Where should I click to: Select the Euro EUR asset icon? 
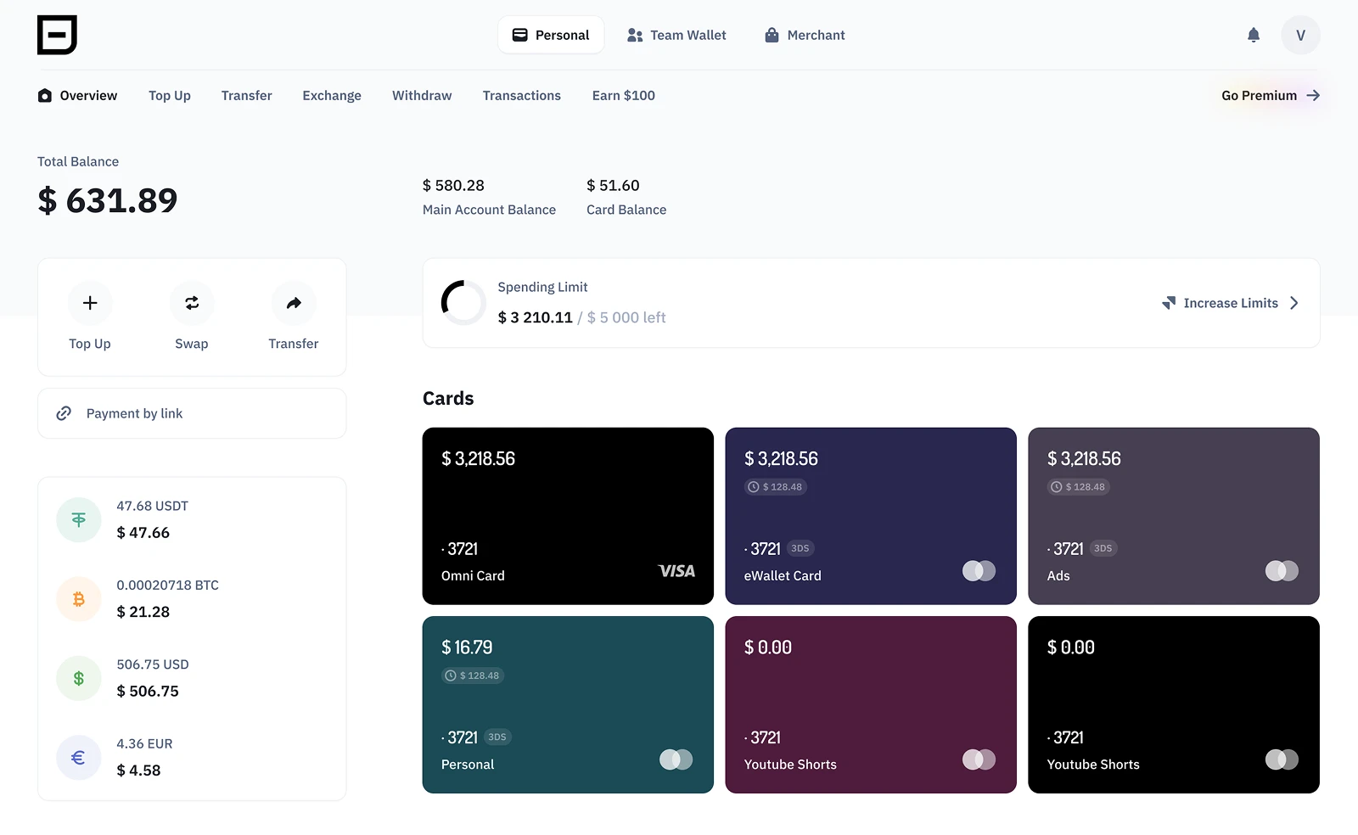[79, 758]
